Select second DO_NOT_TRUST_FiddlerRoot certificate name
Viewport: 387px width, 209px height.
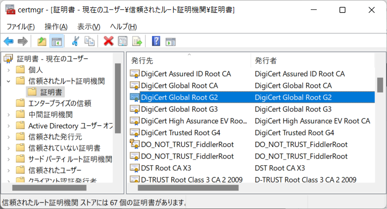(x=187, y=156)
